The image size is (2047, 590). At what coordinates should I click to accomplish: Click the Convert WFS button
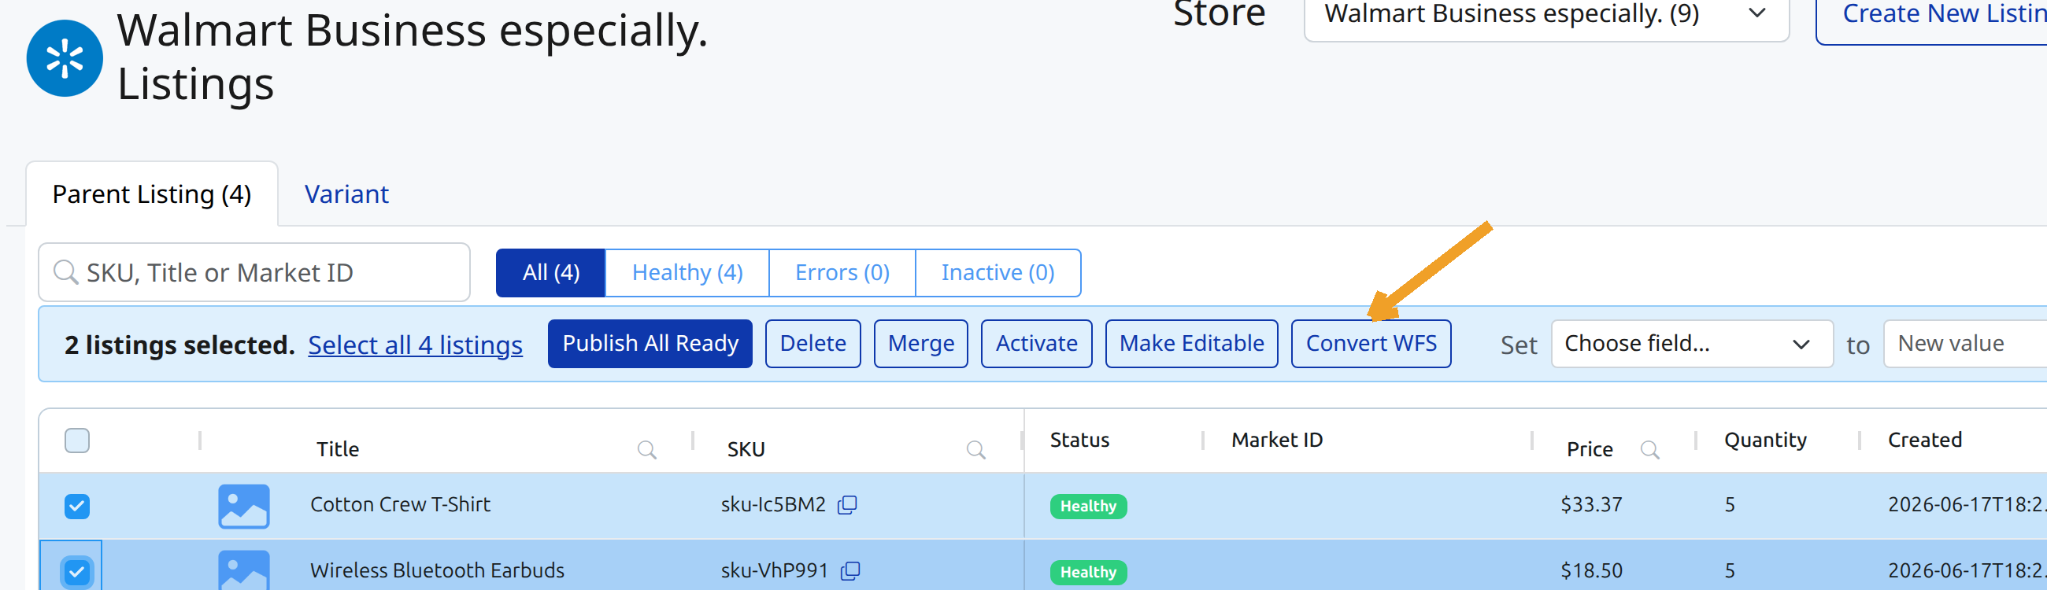[x=1371, y=344]
